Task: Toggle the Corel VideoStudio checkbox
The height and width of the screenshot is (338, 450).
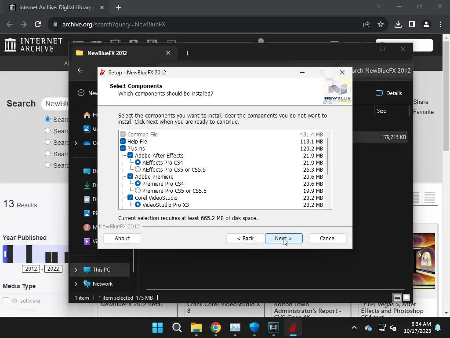Action: (130, 198)
